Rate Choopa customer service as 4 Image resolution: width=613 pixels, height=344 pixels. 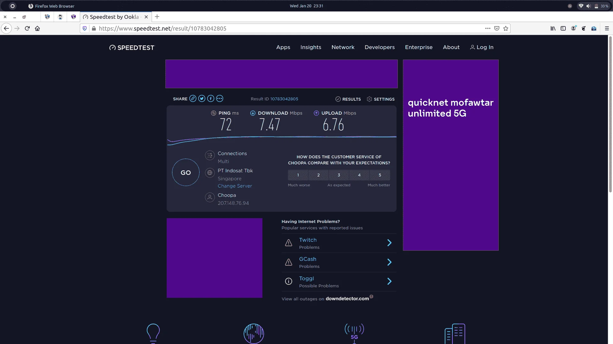coord(359,175)
